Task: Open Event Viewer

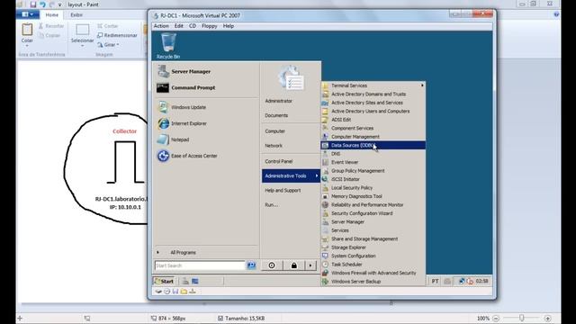Action: click(373, 162)
